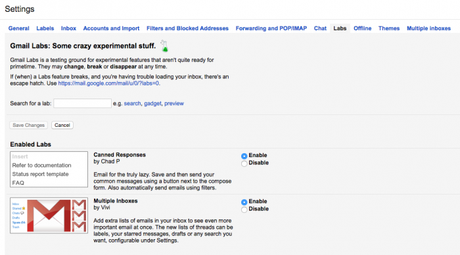
Task: Go to Filters and Blocked Addresses tab
Action: coord(187,28)
